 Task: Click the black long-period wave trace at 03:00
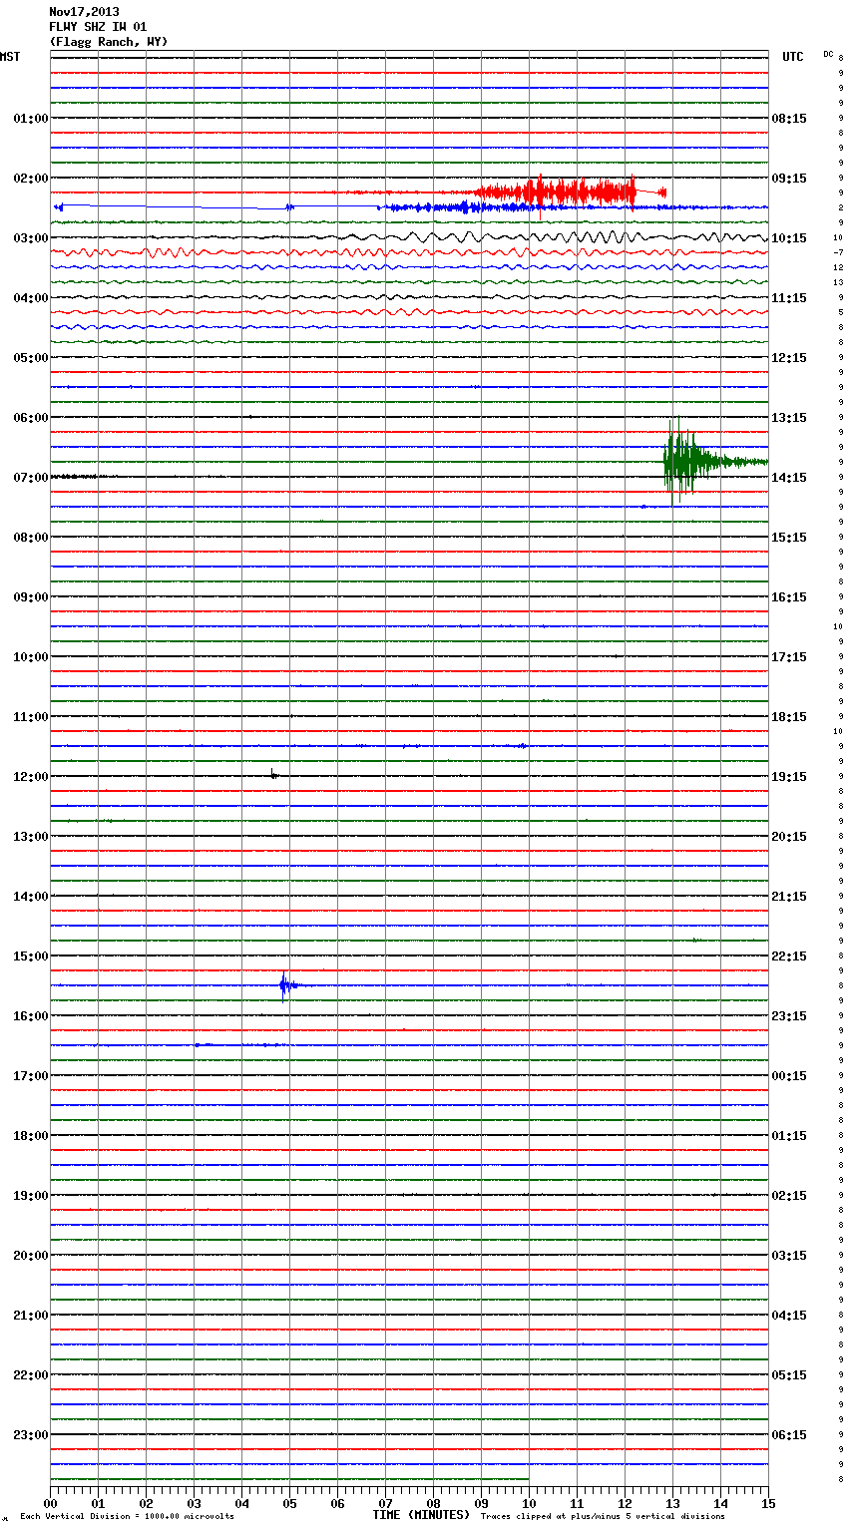(409, 238)
